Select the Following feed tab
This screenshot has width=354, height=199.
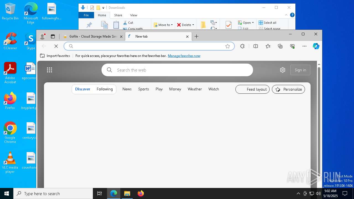(x=105, y=89)
